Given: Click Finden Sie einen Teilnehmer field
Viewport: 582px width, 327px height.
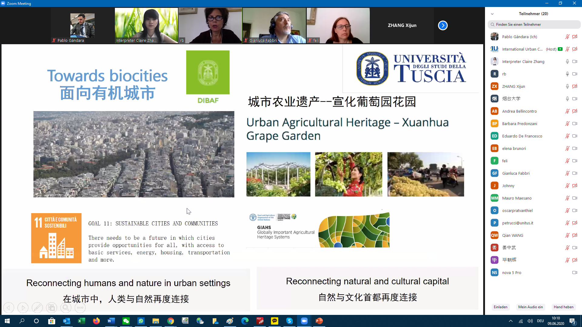Looking at the screenshot, I should coord(533,25).
